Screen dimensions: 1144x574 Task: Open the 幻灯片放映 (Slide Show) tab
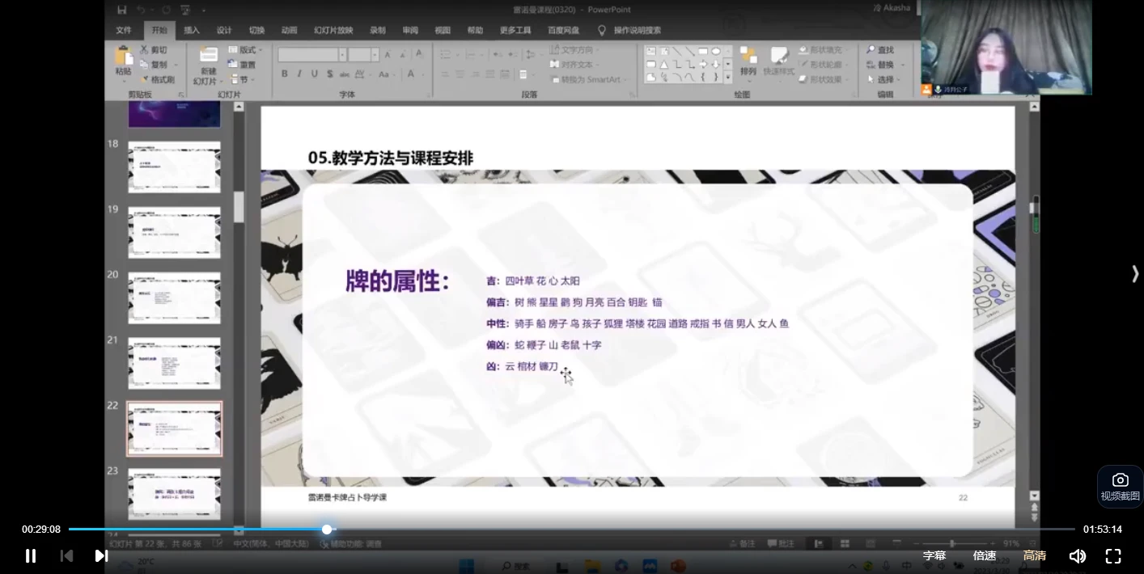click(x=333, y=30)
